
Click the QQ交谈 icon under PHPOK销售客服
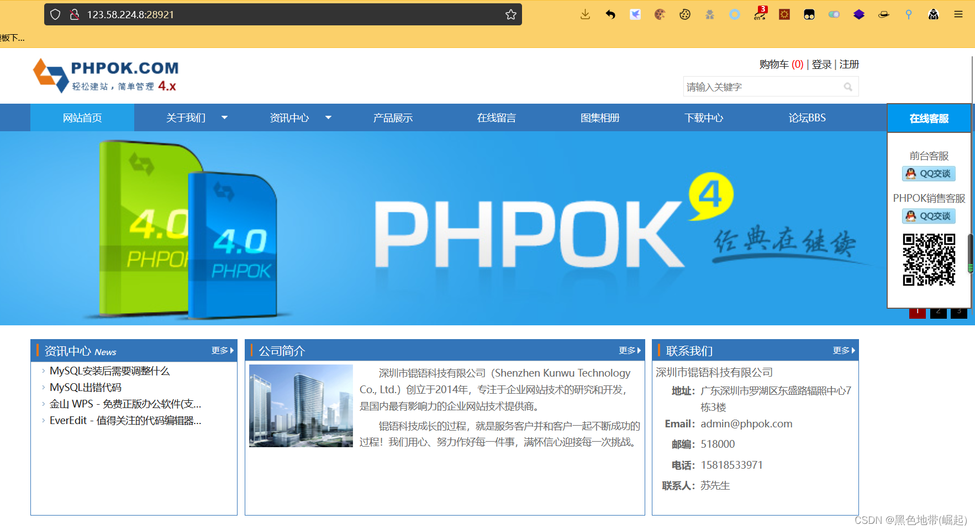click(929, 216)
